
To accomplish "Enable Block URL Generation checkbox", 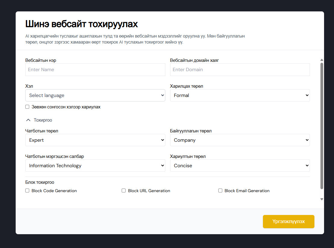I will pos(124,191).
